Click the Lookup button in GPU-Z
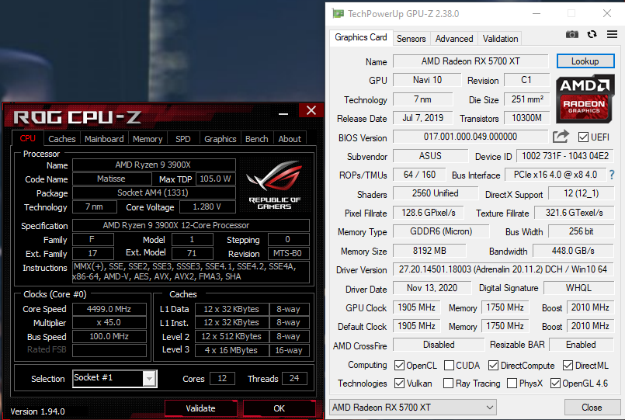This screenshot has width=625, height=420. click(585, 61)
